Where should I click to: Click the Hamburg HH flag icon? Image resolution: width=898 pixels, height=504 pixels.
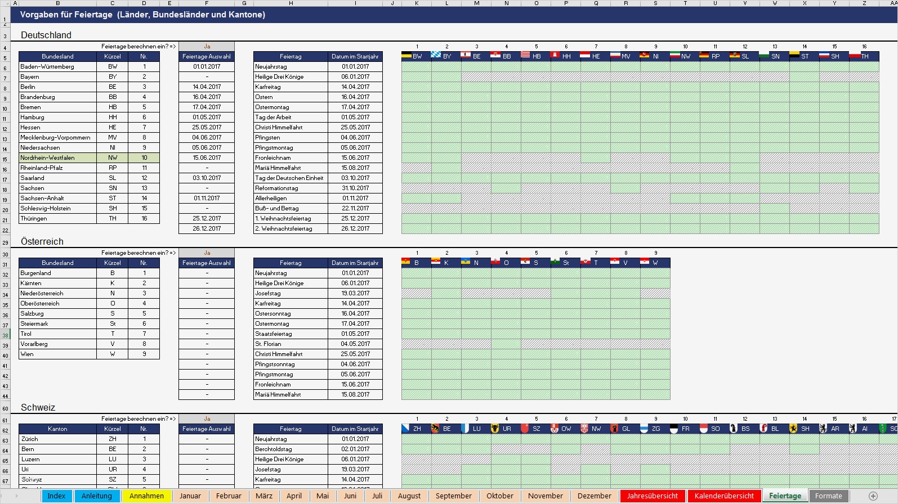point(555,55)
